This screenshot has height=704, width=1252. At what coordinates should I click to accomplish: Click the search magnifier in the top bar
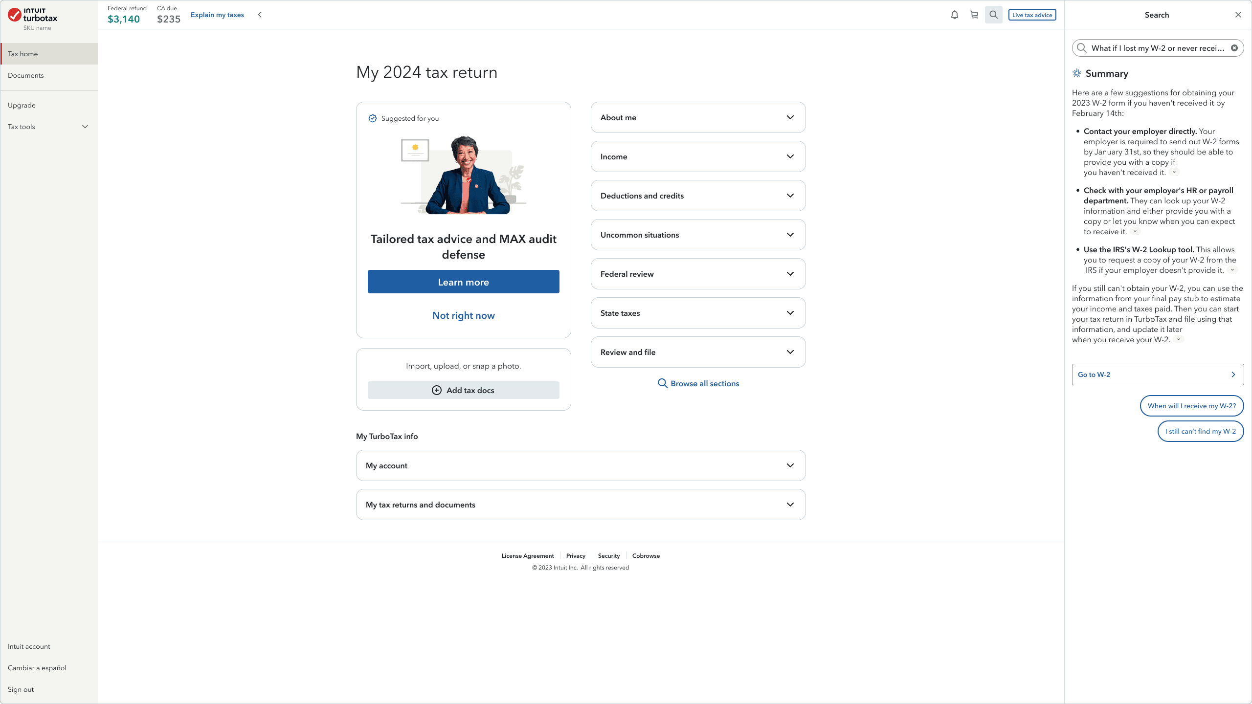coord(994,15)
